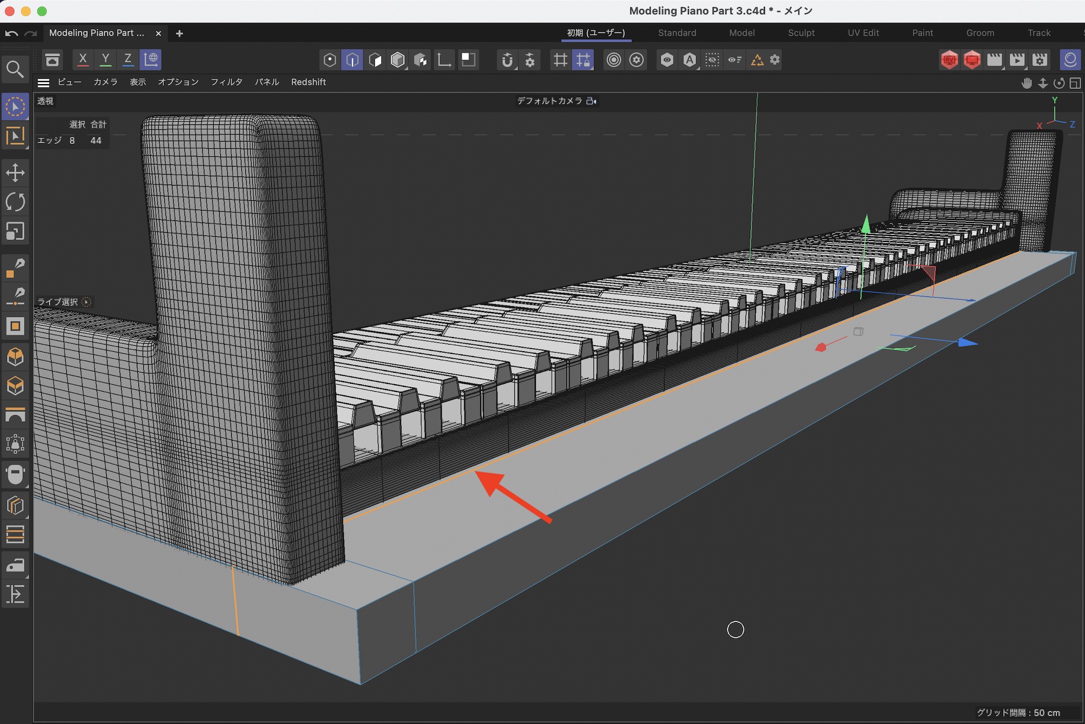Add new document tab with plus
This screenshot has height=724, width=1085.
tap(180, 34)
